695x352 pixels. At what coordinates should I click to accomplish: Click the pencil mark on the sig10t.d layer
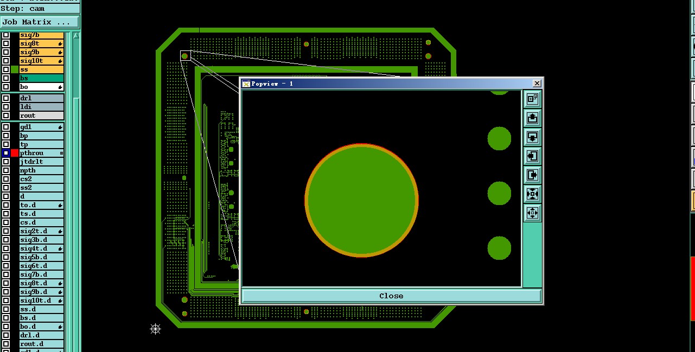(60, 300)
